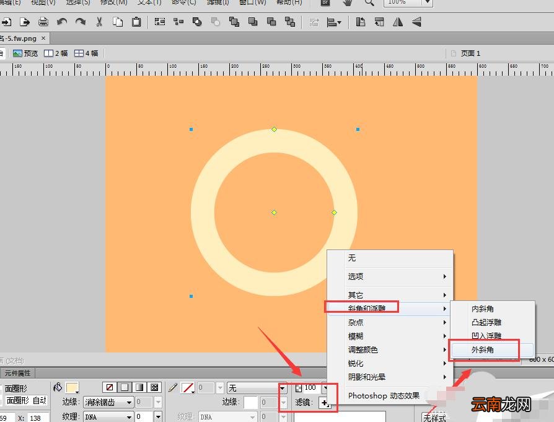Click the add filter plus button
The width and height of the screenshot is (554, 422).
point(325,403)
